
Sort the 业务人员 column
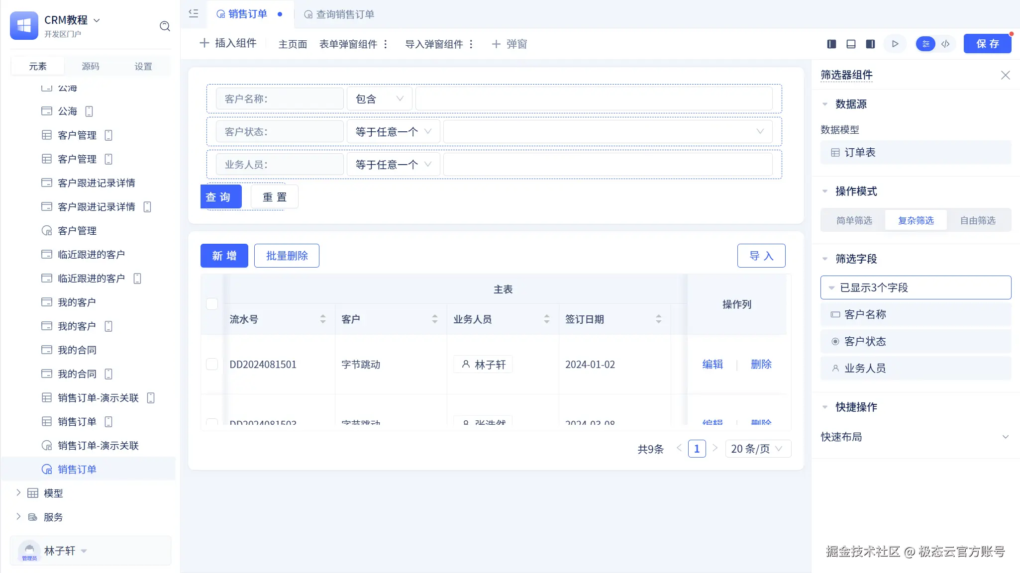click(547, 319)
